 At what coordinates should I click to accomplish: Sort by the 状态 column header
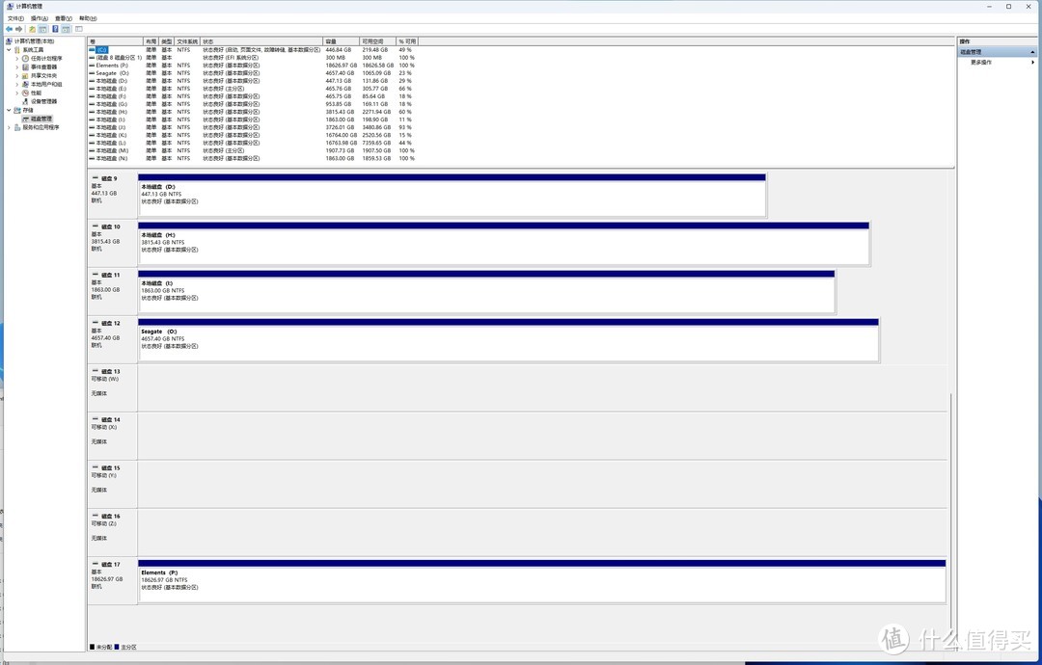[x=261, y=41]
